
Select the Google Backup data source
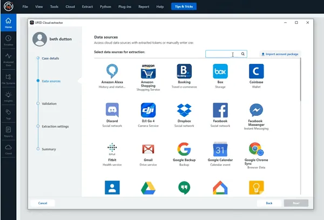click(x=184, y=149)
